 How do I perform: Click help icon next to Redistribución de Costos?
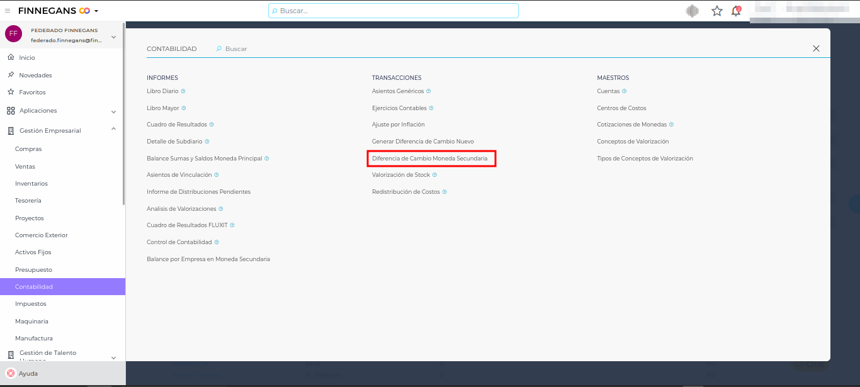pos(444,192)
